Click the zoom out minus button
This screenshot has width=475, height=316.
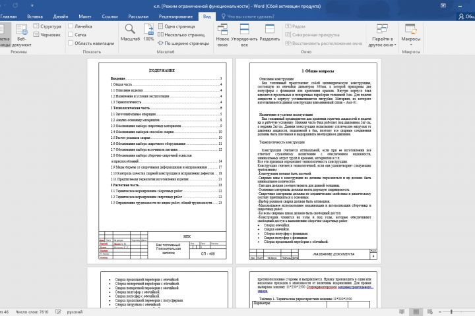click(440, 312)
